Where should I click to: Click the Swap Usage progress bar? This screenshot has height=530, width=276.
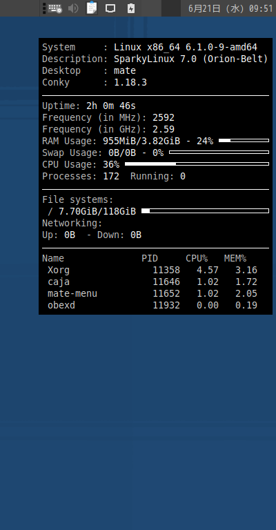pyautogui.click(x=219, y=152)
